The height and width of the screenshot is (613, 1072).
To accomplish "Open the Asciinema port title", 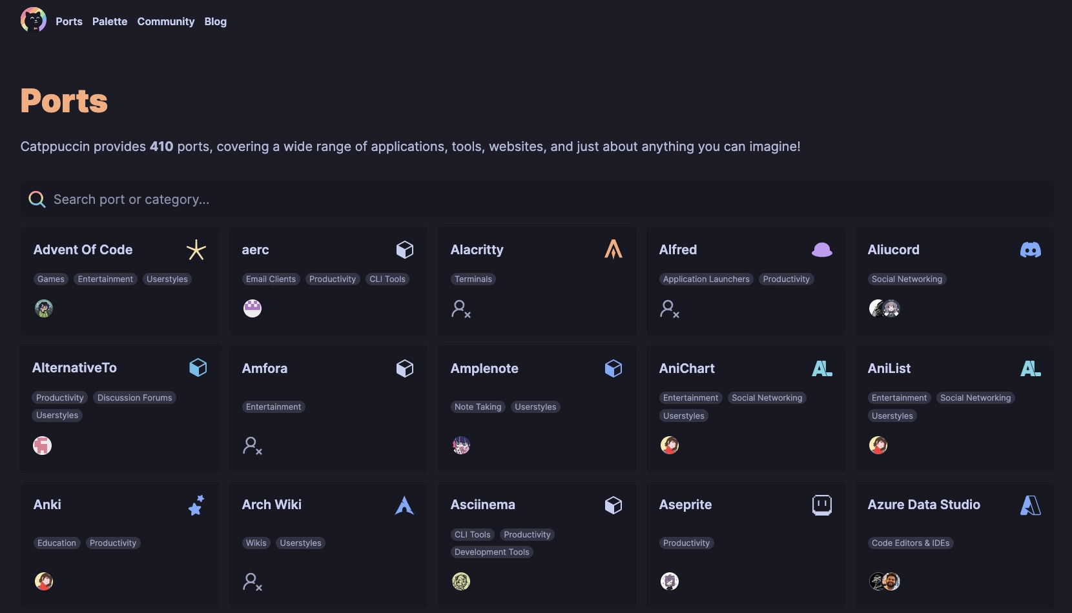I will click(x=483, y=505).
